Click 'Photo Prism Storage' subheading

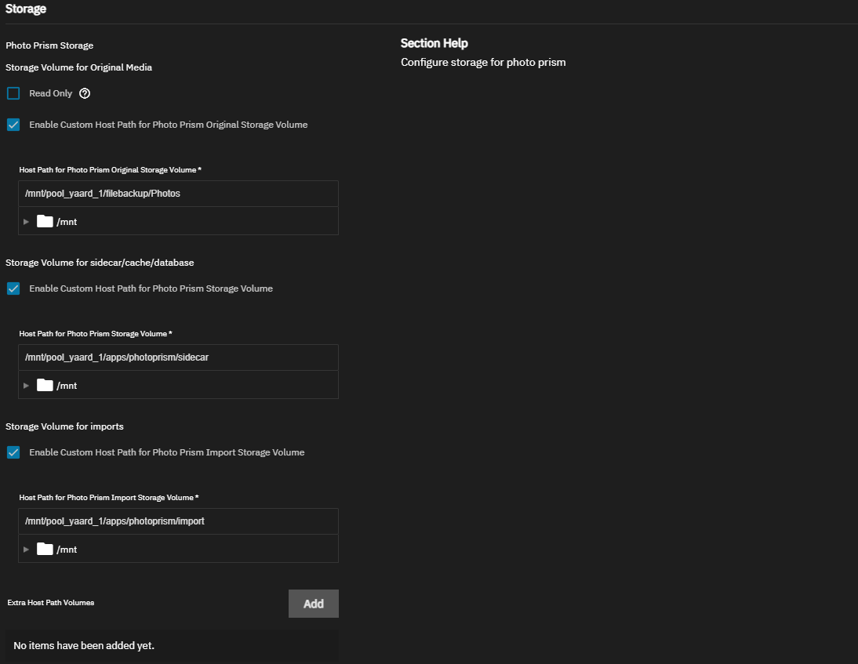click(x=49, y=45)
